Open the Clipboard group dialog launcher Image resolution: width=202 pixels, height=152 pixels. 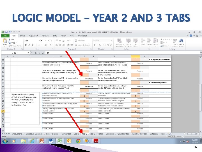(x=22, y=49)
